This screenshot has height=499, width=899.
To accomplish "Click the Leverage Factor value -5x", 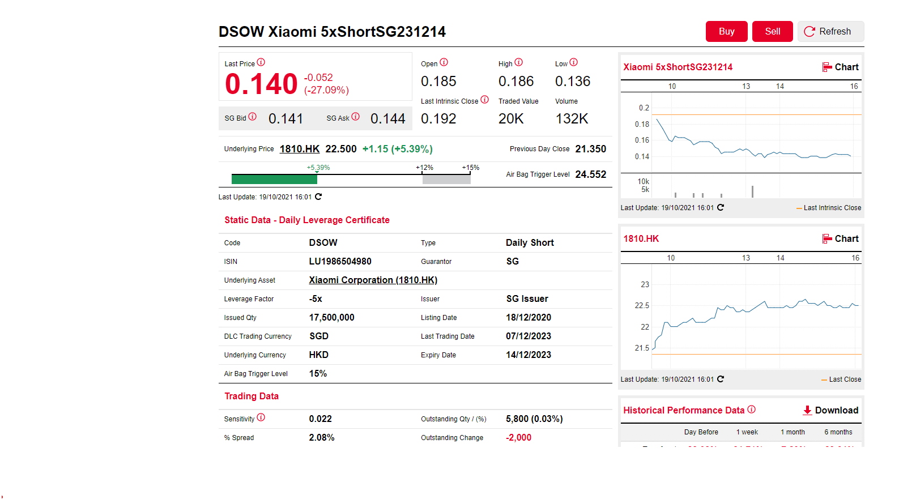I will pyautogui.click(x=316, y=298).
